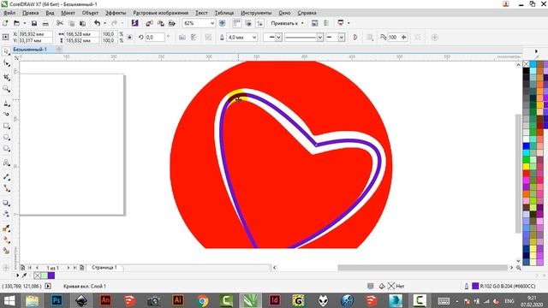
Task: Expand the Open file dropdown arrow
Action: [25, 23]
